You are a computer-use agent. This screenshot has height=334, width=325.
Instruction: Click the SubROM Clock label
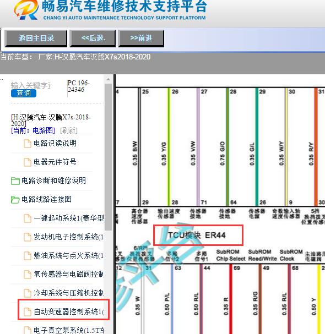click(291, 255)
